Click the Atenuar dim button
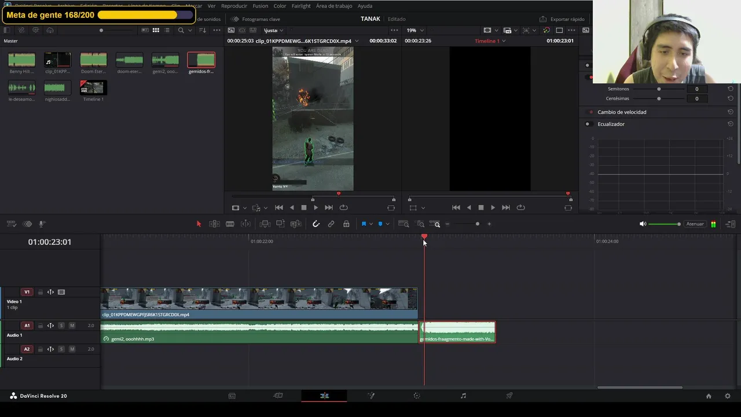Screen dimensions: 741x417 (x=695, y=224)
